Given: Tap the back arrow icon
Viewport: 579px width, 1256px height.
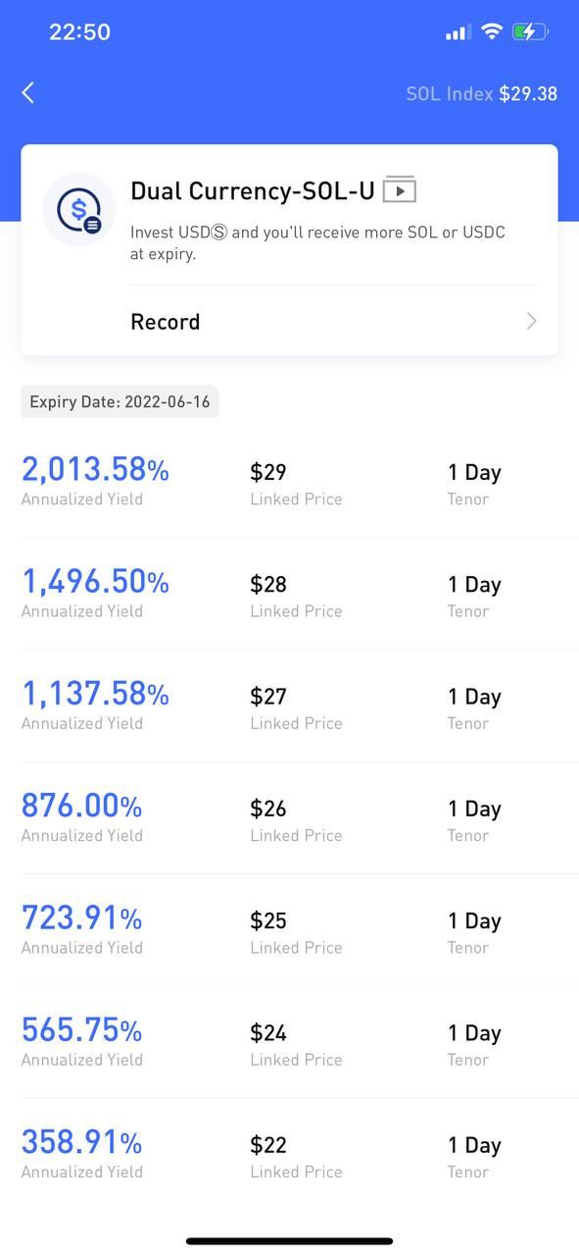Looking at the screenshot, I should pos(27,93).
